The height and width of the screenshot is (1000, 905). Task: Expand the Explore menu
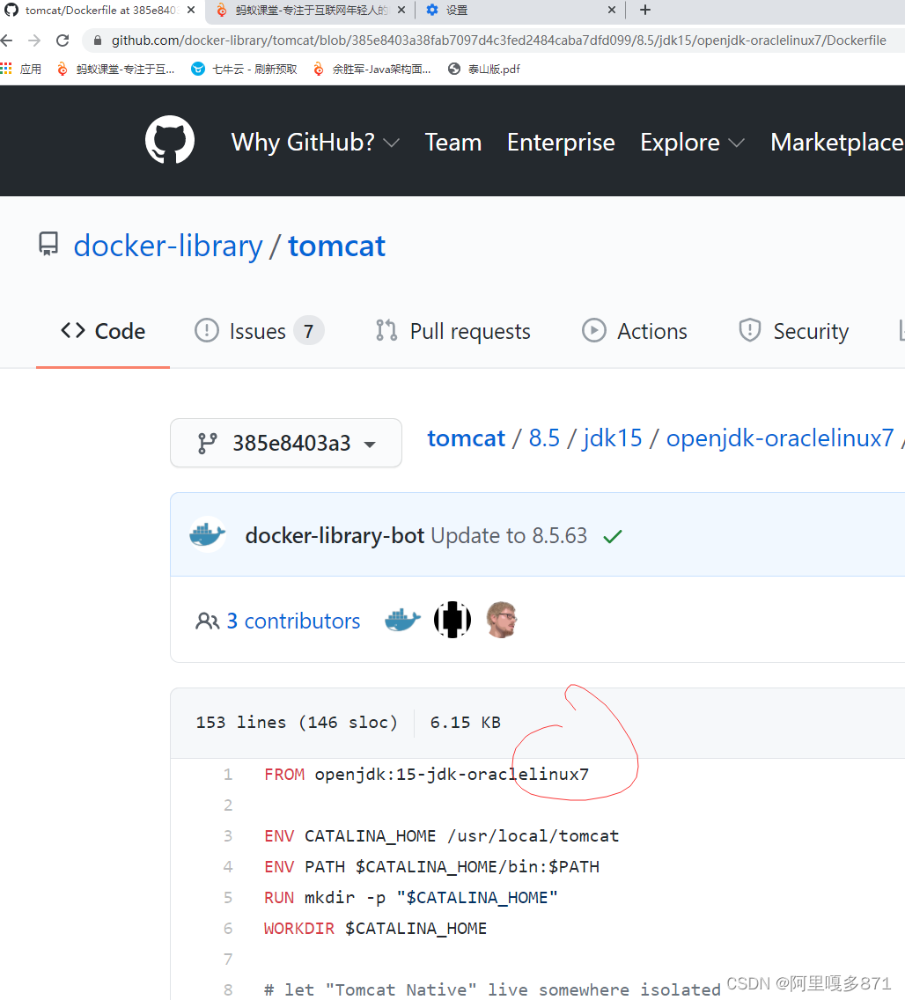(x=692, y=143)
